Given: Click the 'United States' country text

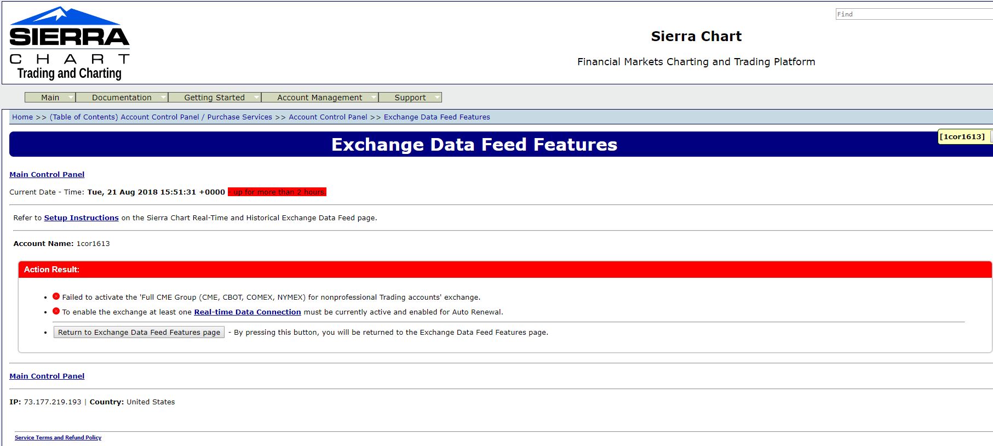Looking at the screenshot, I should coord(151,402).
